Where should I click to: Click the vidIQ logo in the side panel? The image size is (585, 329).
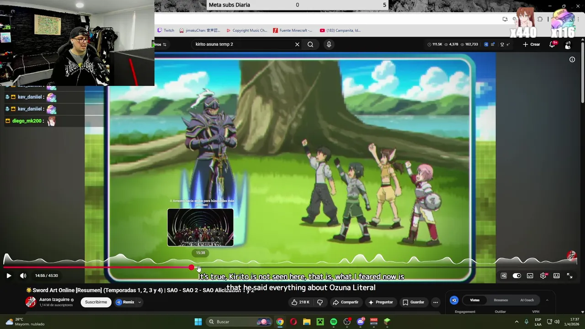(x=454, y=300)
